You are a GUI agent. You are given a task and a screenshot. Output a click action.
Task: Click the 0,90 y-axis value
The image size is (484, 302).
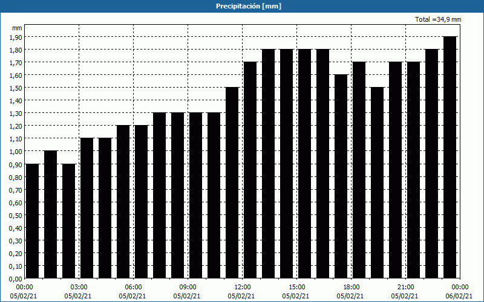[16, 164]
